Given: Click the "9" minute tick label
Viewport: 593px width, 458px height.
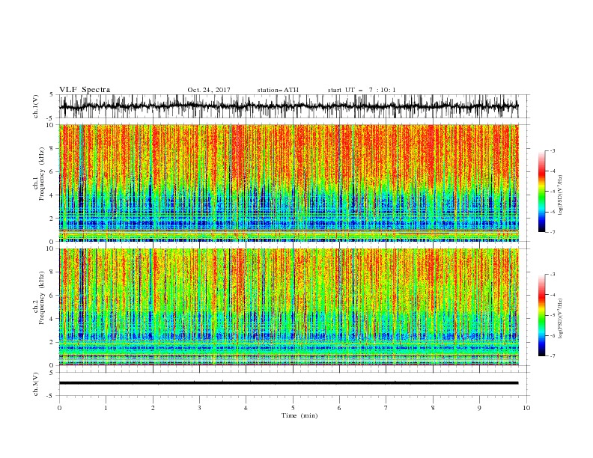Looking at the screenshot, I should [479, 408].
